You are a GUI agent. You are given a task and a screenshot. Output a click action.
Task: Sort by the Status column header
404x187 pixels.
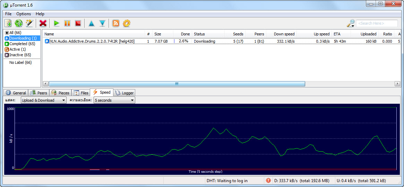pyautogui.click(x=208, y=34)
